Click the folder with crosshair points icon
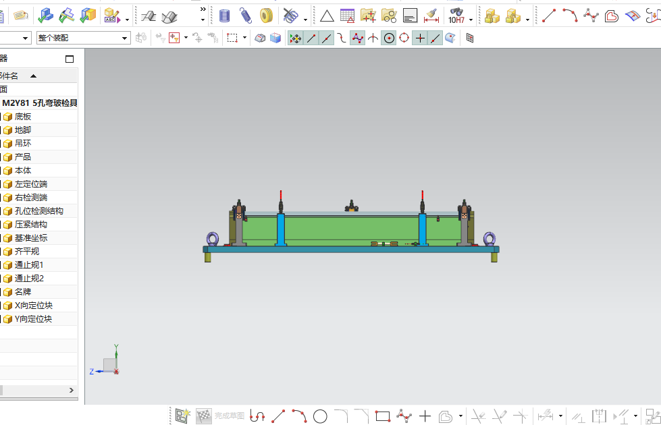The image size is (661, 425). pos(368,16)
